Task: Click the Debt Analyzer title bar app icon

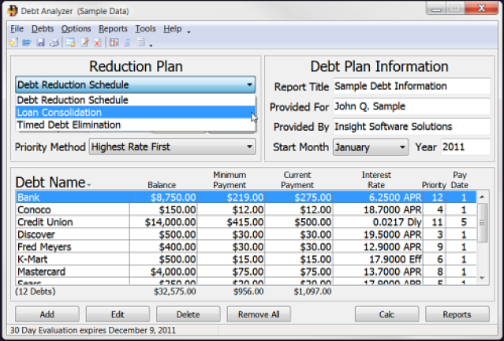Action: 13,10
